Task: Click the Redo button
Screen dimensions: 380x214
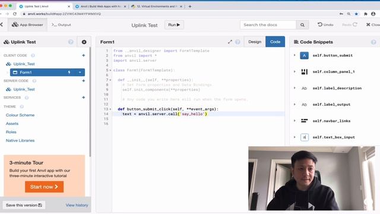Action: click(x=350, y=25)
